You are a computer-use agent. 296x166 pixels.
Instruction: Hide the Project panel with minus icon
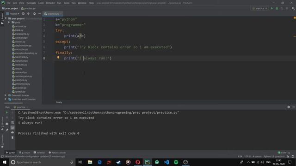(x=39, y=14)
